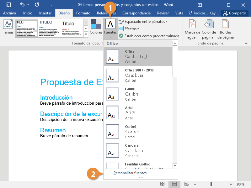
Task: Open the Color de página menu
Action: 209,29
